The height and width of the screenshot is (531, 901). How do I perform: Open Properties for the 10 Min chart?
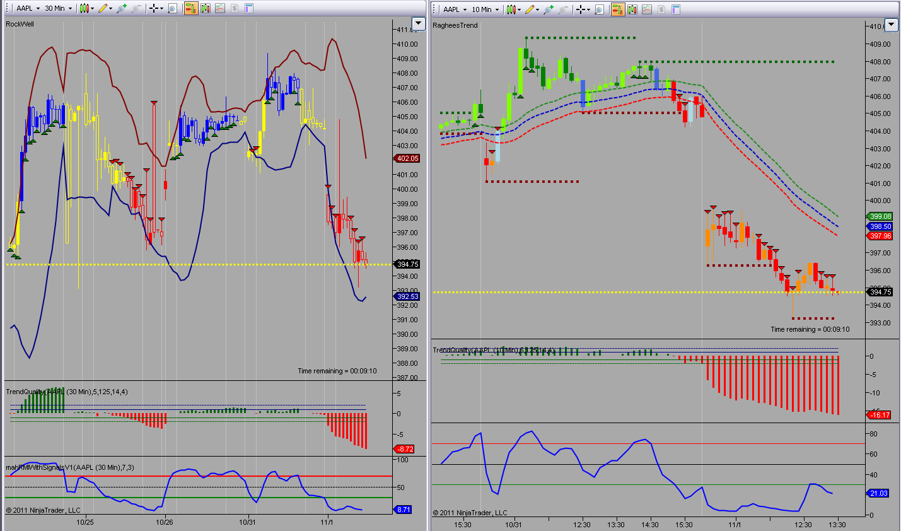[x=676, y=9]
